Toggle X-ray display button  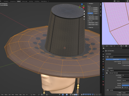[71, 95]
